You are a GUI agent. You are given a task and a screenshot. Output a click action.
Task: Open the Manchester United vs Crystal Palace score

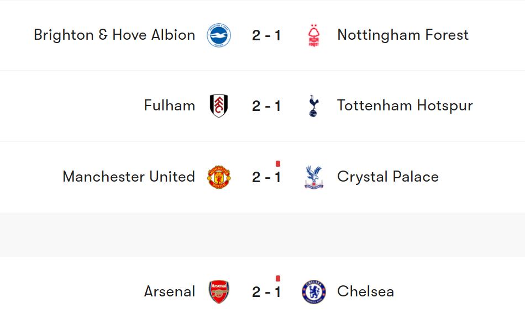coord(266,178)
